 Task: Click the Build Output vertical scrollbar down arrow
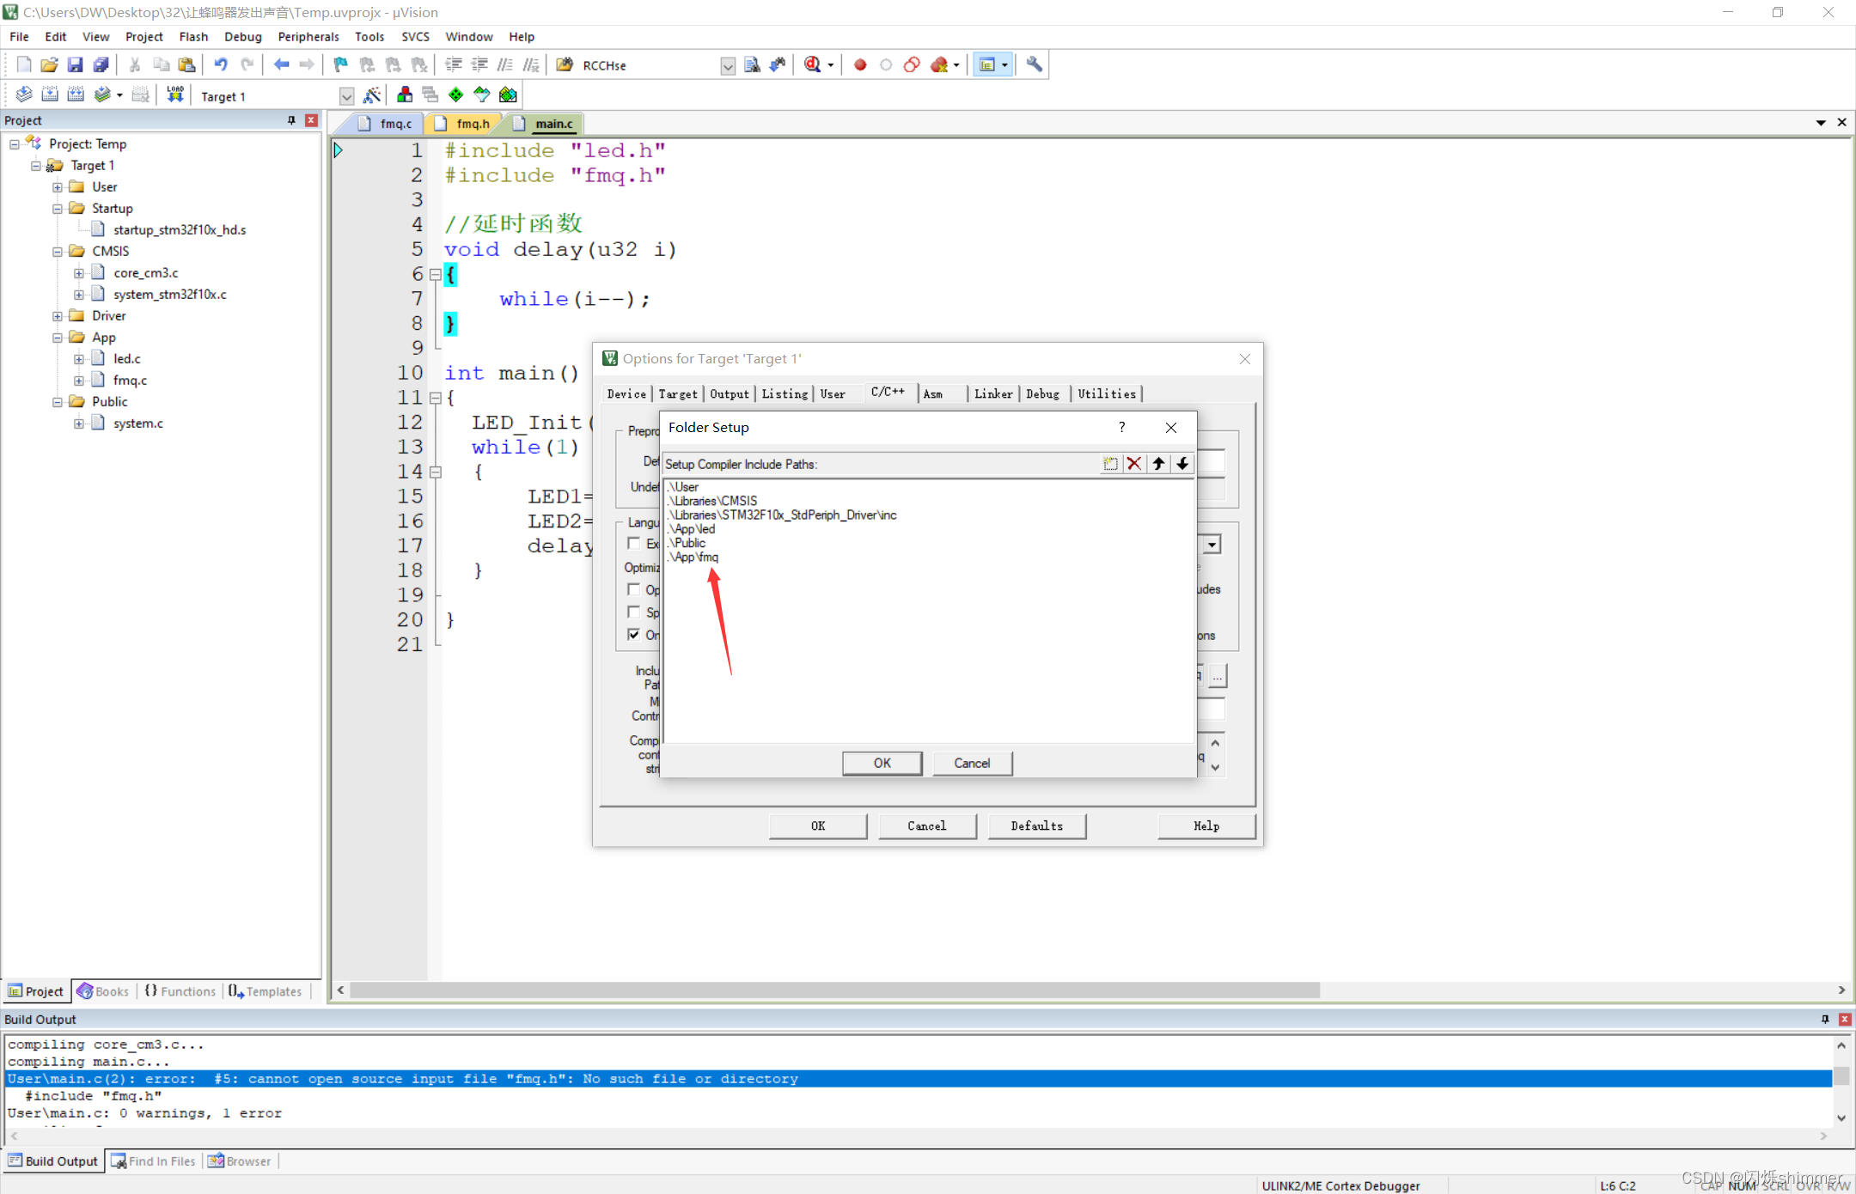tap(1841, 1118)
